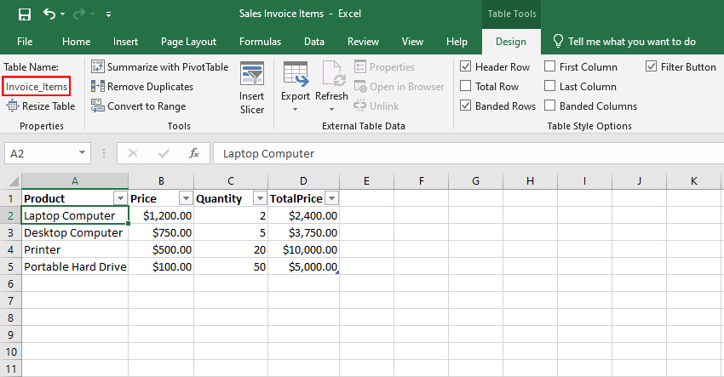Click the $2,400.00 total price cell
This screenshot has width=724, height=377.
[x=303, y=215]
